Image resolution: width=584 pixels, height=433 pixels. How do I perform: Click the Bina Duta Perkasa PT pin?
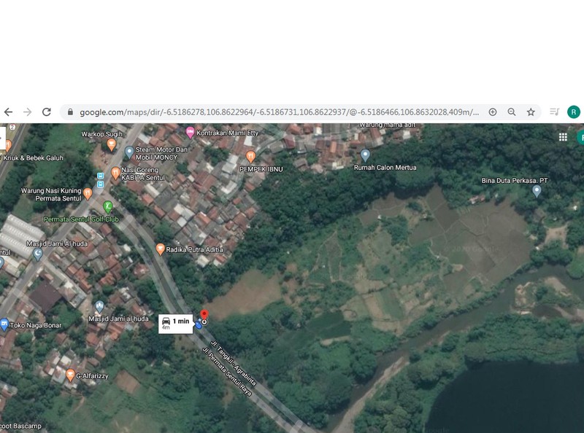click(537, 191)
